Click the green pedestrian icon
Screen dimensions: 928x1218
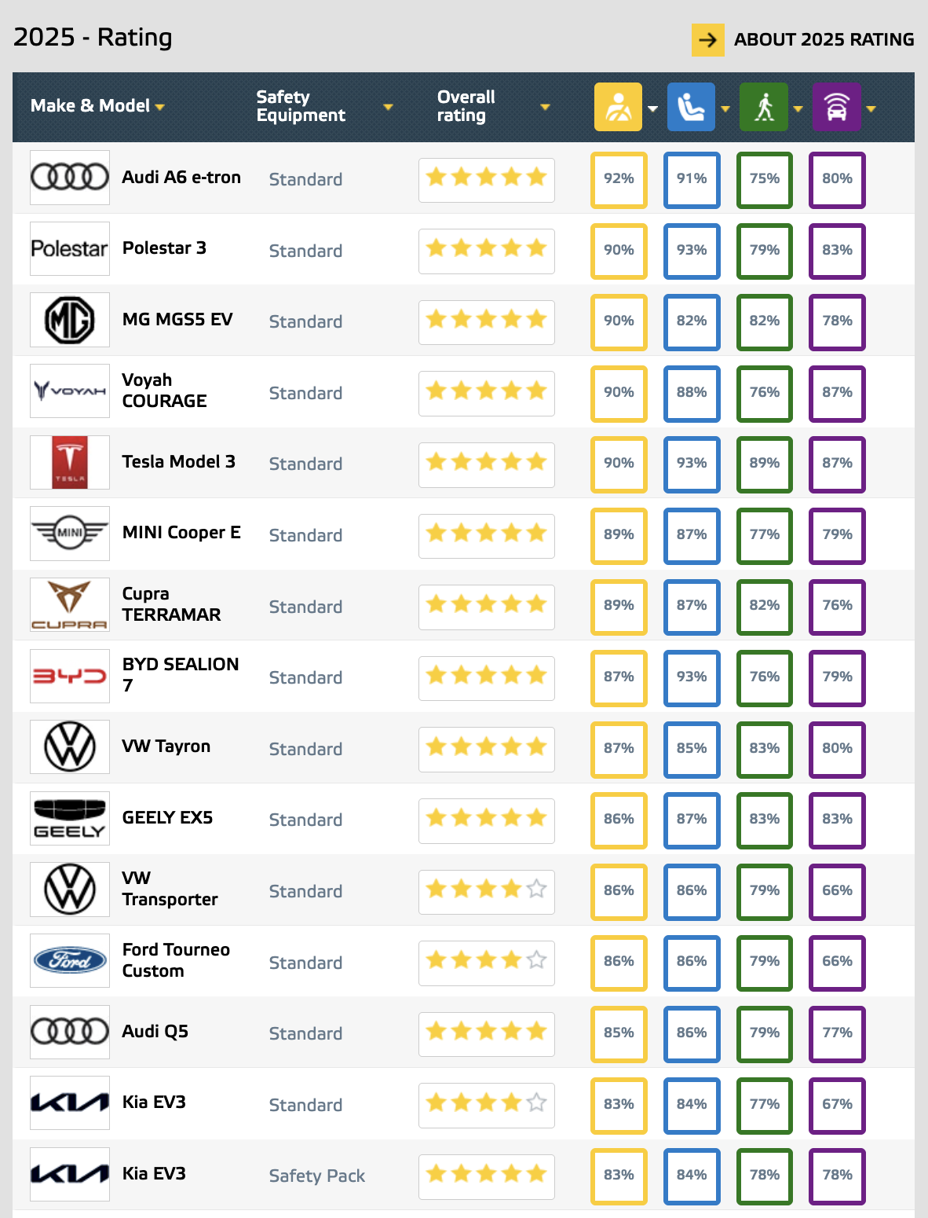[764, 107]
